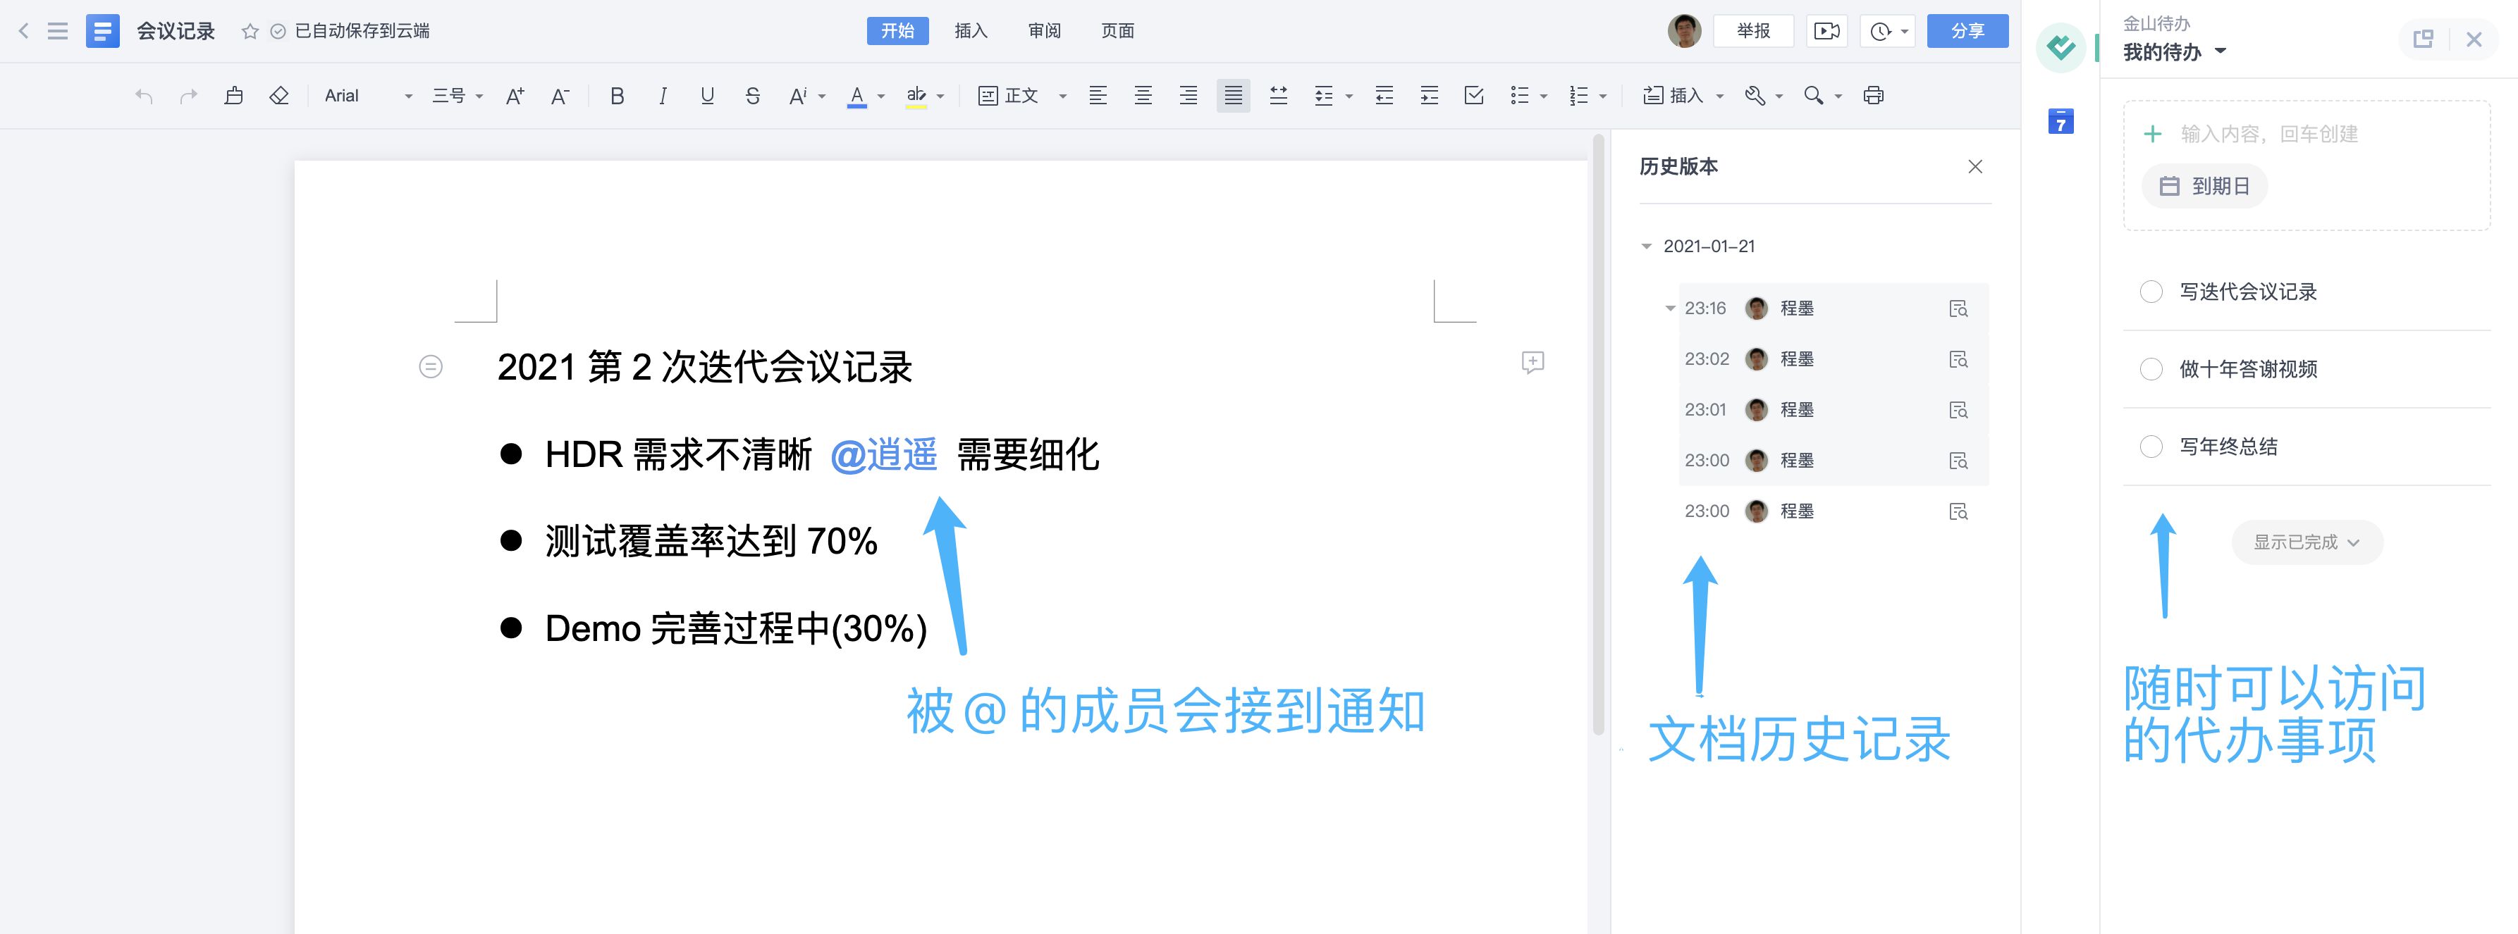
Task: Increase font size with A+ icon
Action: click(515, 96)
